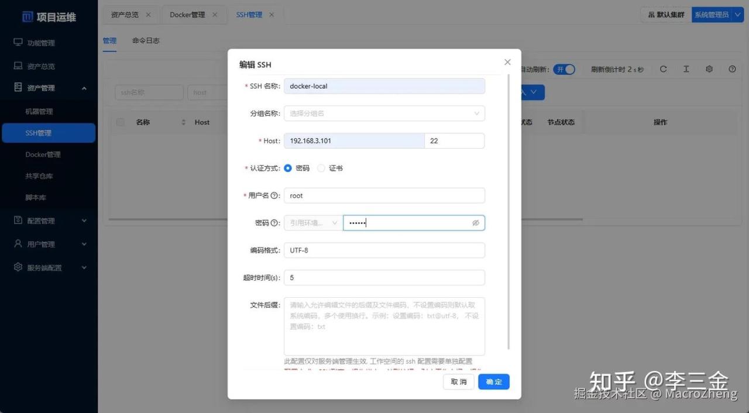Click the 节点状态 column header
The width and height of the screenshot is (749, 413).
pyautogui.click(x=561, y=122)
